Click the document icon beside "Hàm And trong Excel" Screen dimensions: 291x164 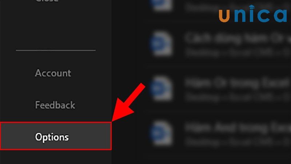click(161, 133)
